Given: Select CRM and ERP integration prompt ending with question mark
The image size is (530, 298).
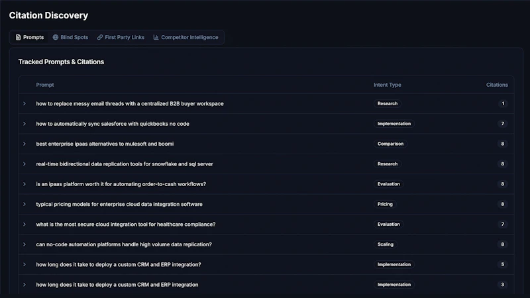Looking at the screenshot, I should coord(119,264).
